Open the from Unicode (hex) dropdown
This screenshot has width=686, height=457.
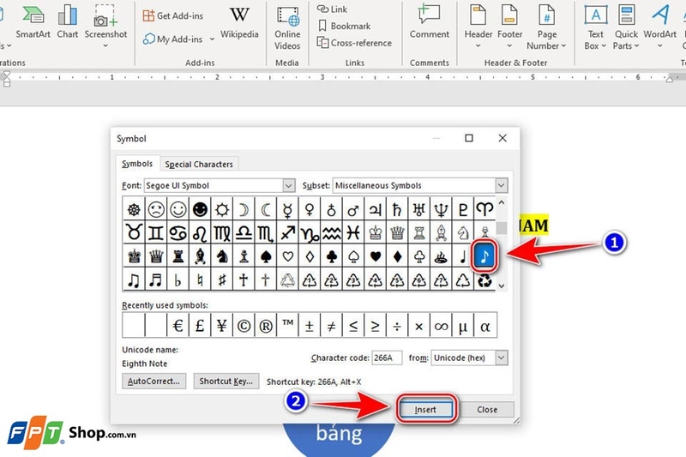pyautogui.click(x=502, y=358)
